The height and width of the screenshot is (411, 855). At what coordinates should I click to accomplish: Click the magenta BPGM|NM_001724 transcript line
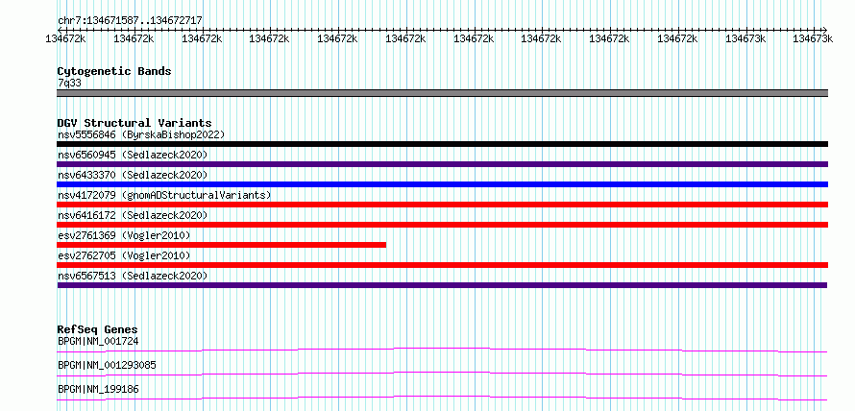click(x=442, y=350)
